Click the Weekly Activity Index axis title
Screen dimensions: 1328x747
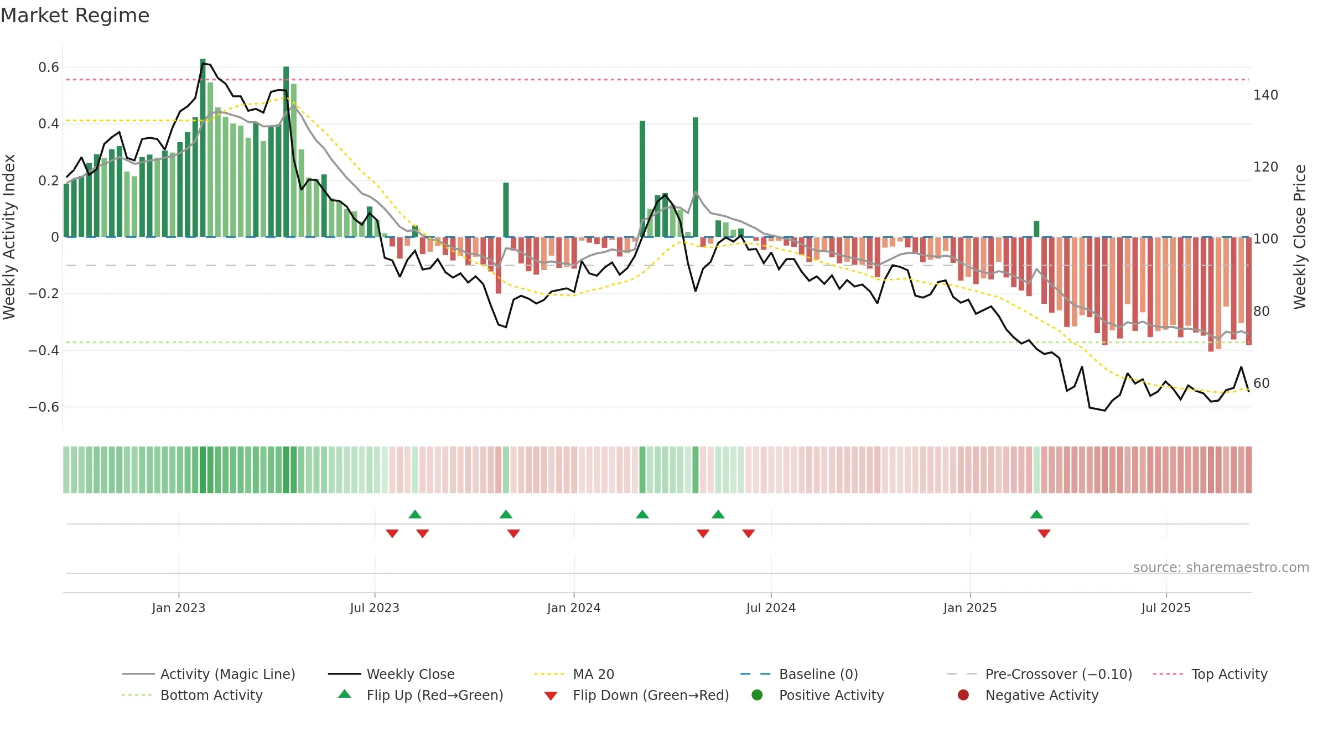point(9,237)
